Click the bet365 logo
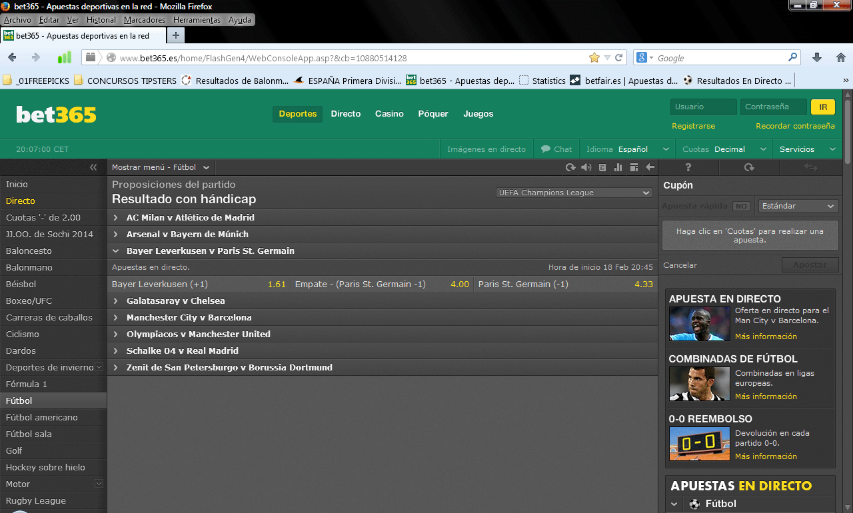 click(56, 115)
